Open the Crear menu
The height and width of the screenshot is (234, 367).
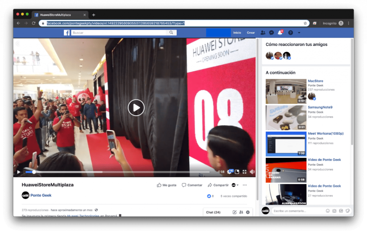(251, 33)
